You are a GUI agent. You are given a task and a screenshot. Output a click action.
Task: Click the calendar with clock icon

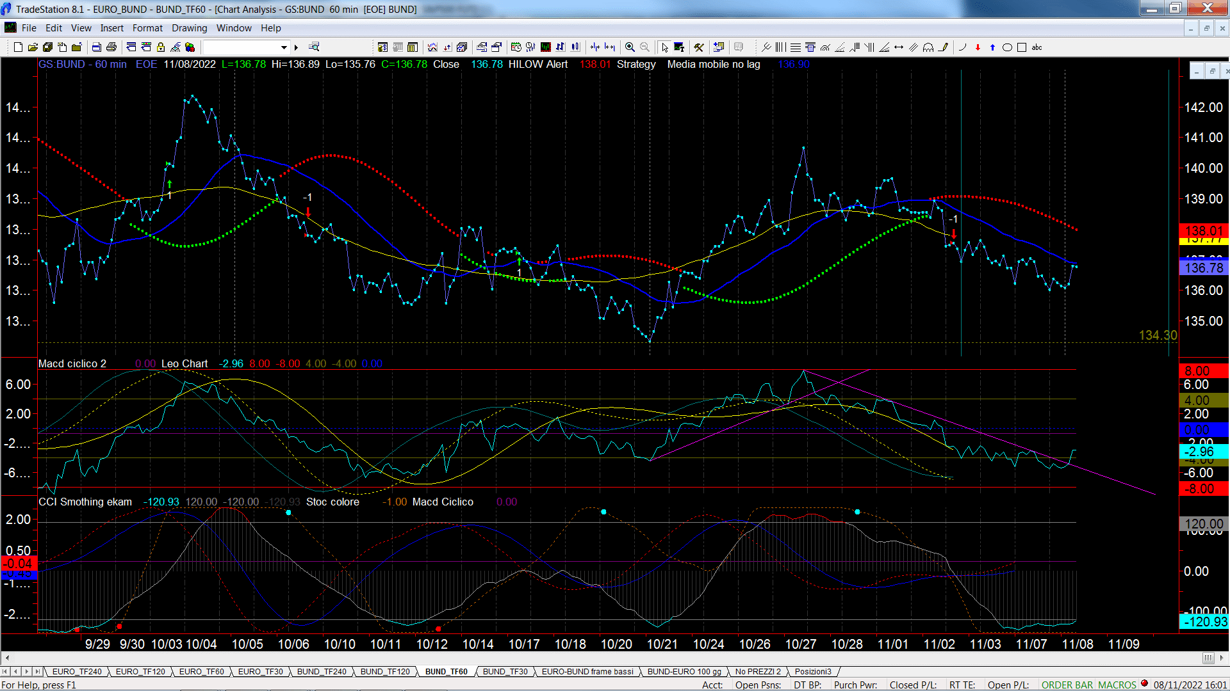click(516, 47)
